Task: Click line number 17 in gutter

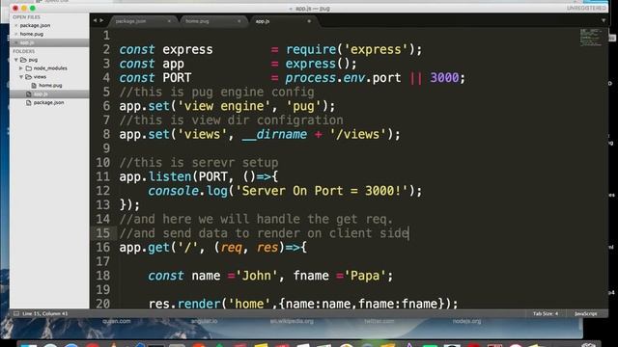Action: click(x=103, y=261)
